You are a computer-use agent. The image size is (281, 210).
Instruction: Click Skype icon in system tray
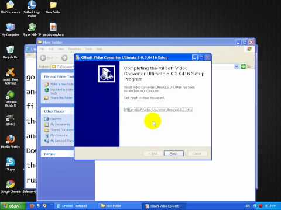coord(255,206)
